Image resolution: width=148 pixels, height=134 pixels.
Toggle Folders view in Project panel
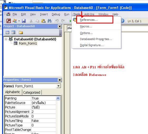tap(21, 32)
